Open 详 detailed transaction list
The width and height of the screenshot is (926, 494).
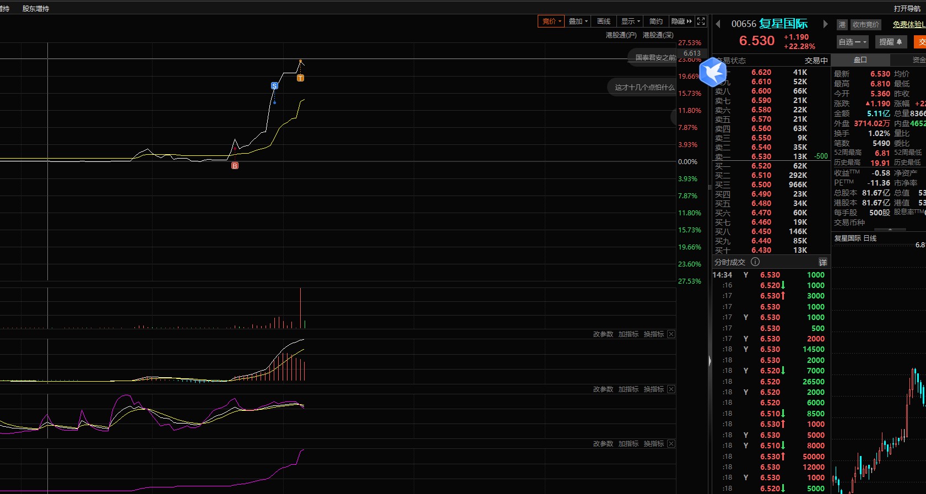(822, 263)
